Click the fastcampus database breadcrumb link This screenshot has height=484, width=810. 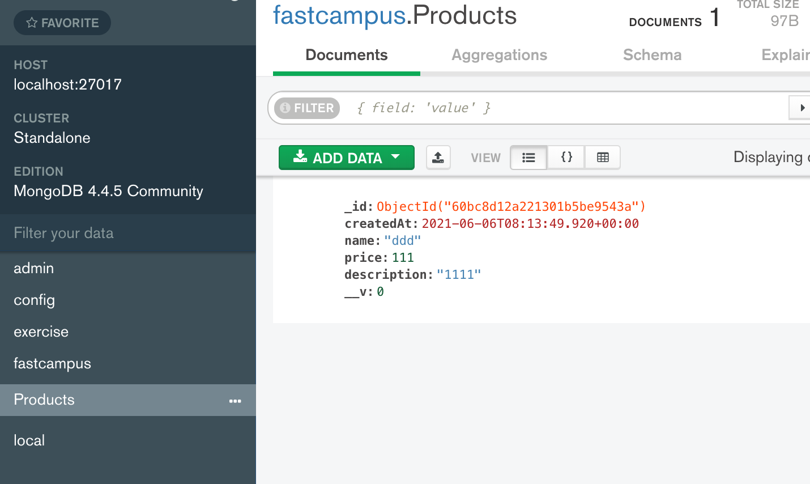click(339, 15)
